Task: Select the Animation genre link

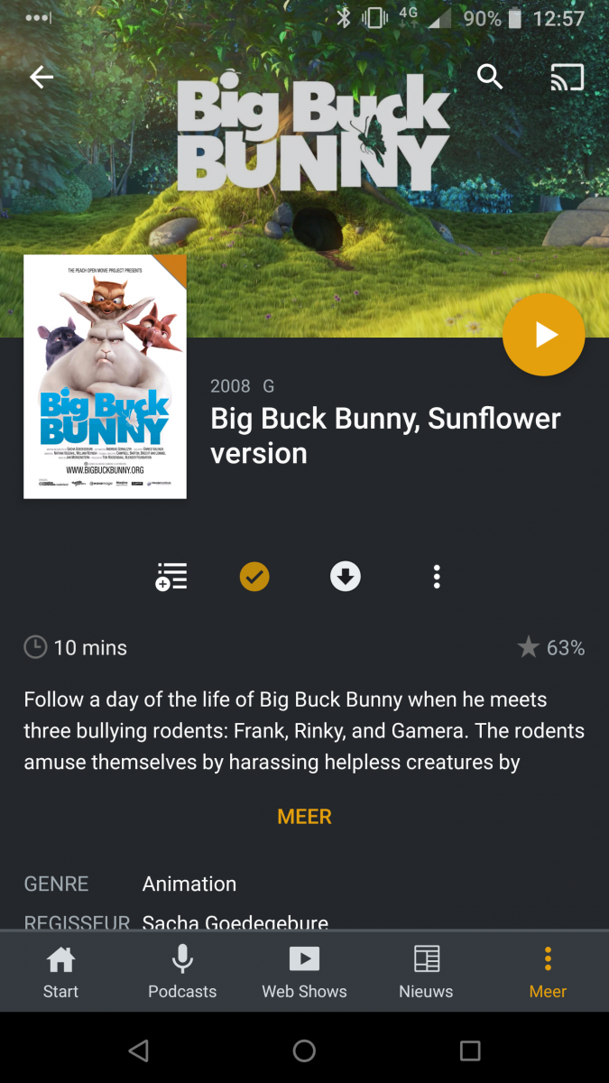Action: click(x=189, y=884)
